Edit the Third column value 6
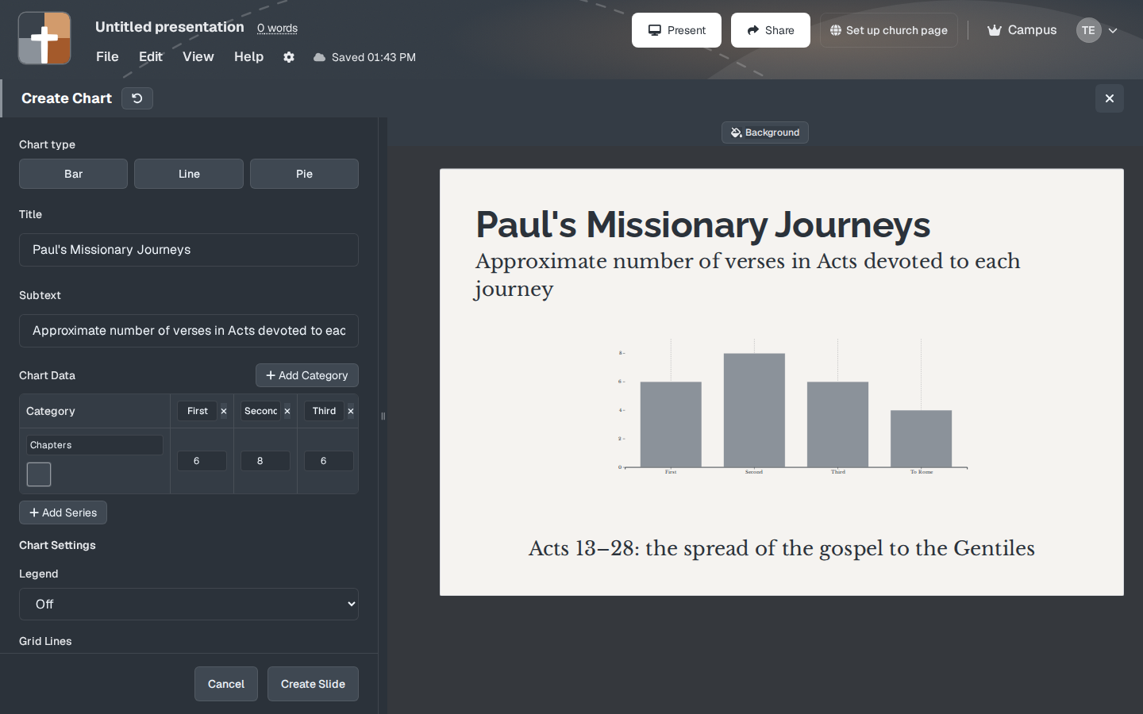 click(x=329, y=461)
